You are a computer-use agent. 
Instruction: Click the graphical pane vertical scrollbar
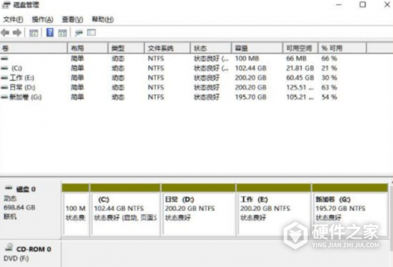(391, 222)
